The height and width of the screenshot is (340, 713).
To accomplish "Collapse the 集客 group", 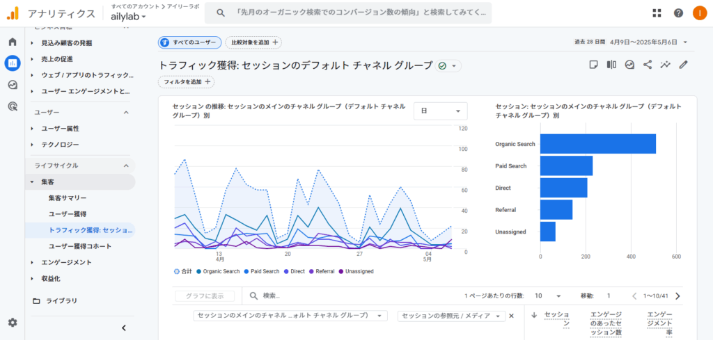I will point(32,181).
